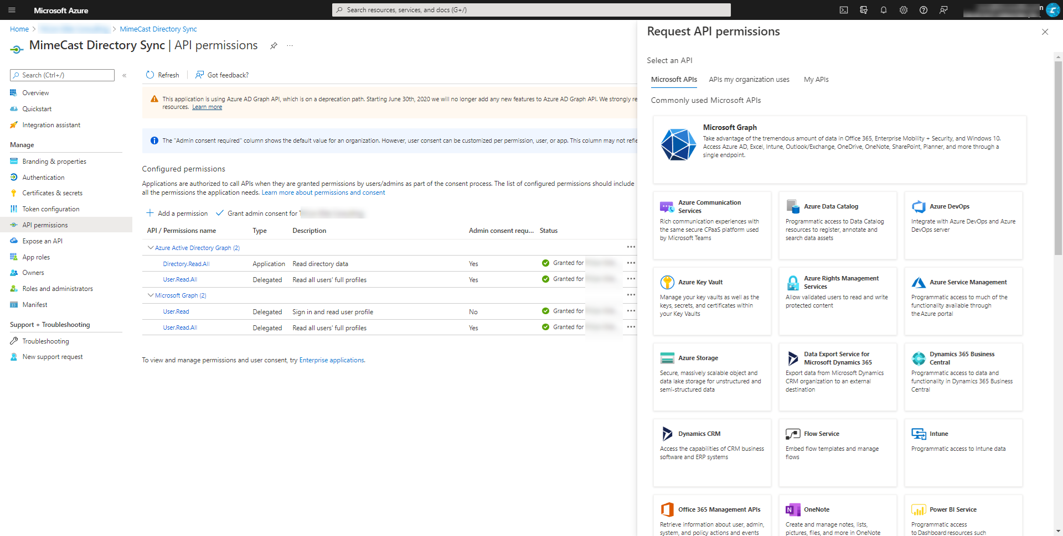This screenshot has height=536, width=1063.
Task: Choose the Flow Service API tile
Action: tap(838, 452)
